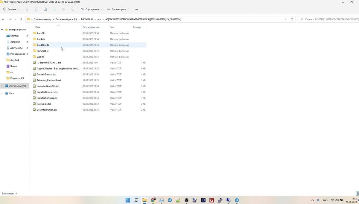The width and height of the screenshot is (359, 204).
Task: Select the Wallets folder icon
Action: [x=34, y=57]
